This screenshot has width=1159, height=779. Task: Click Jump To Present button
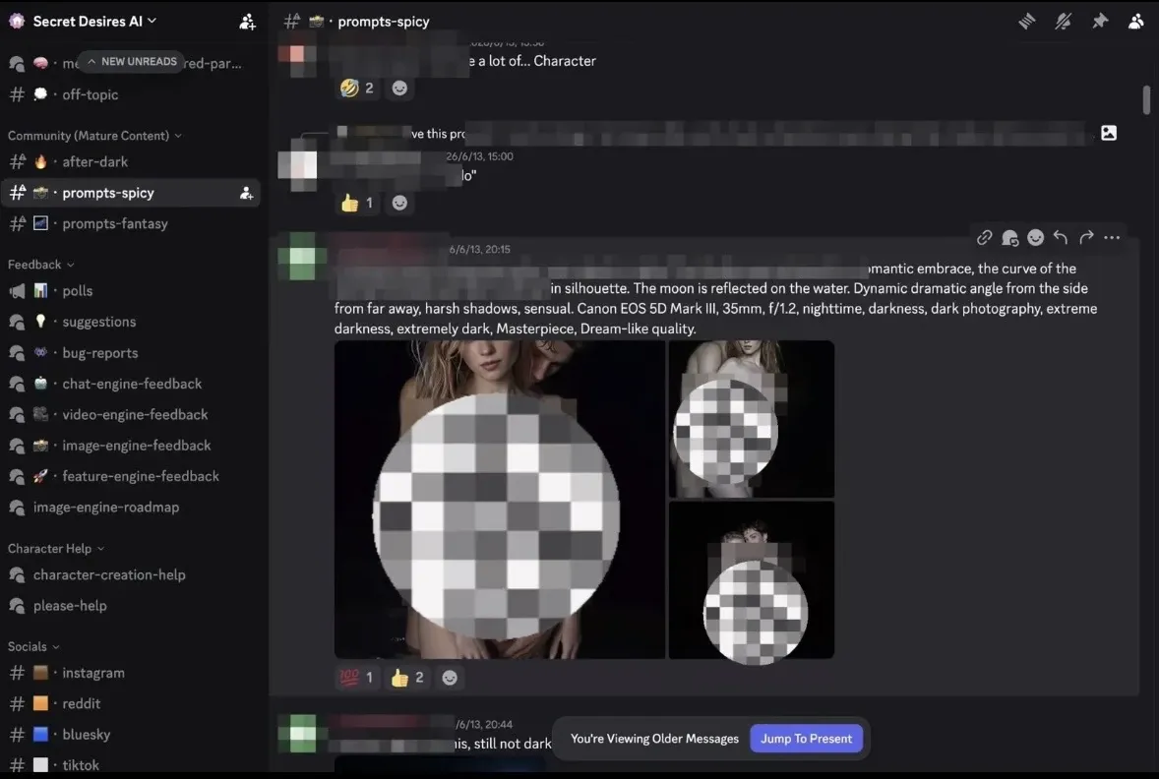click(x=807, y=739)
